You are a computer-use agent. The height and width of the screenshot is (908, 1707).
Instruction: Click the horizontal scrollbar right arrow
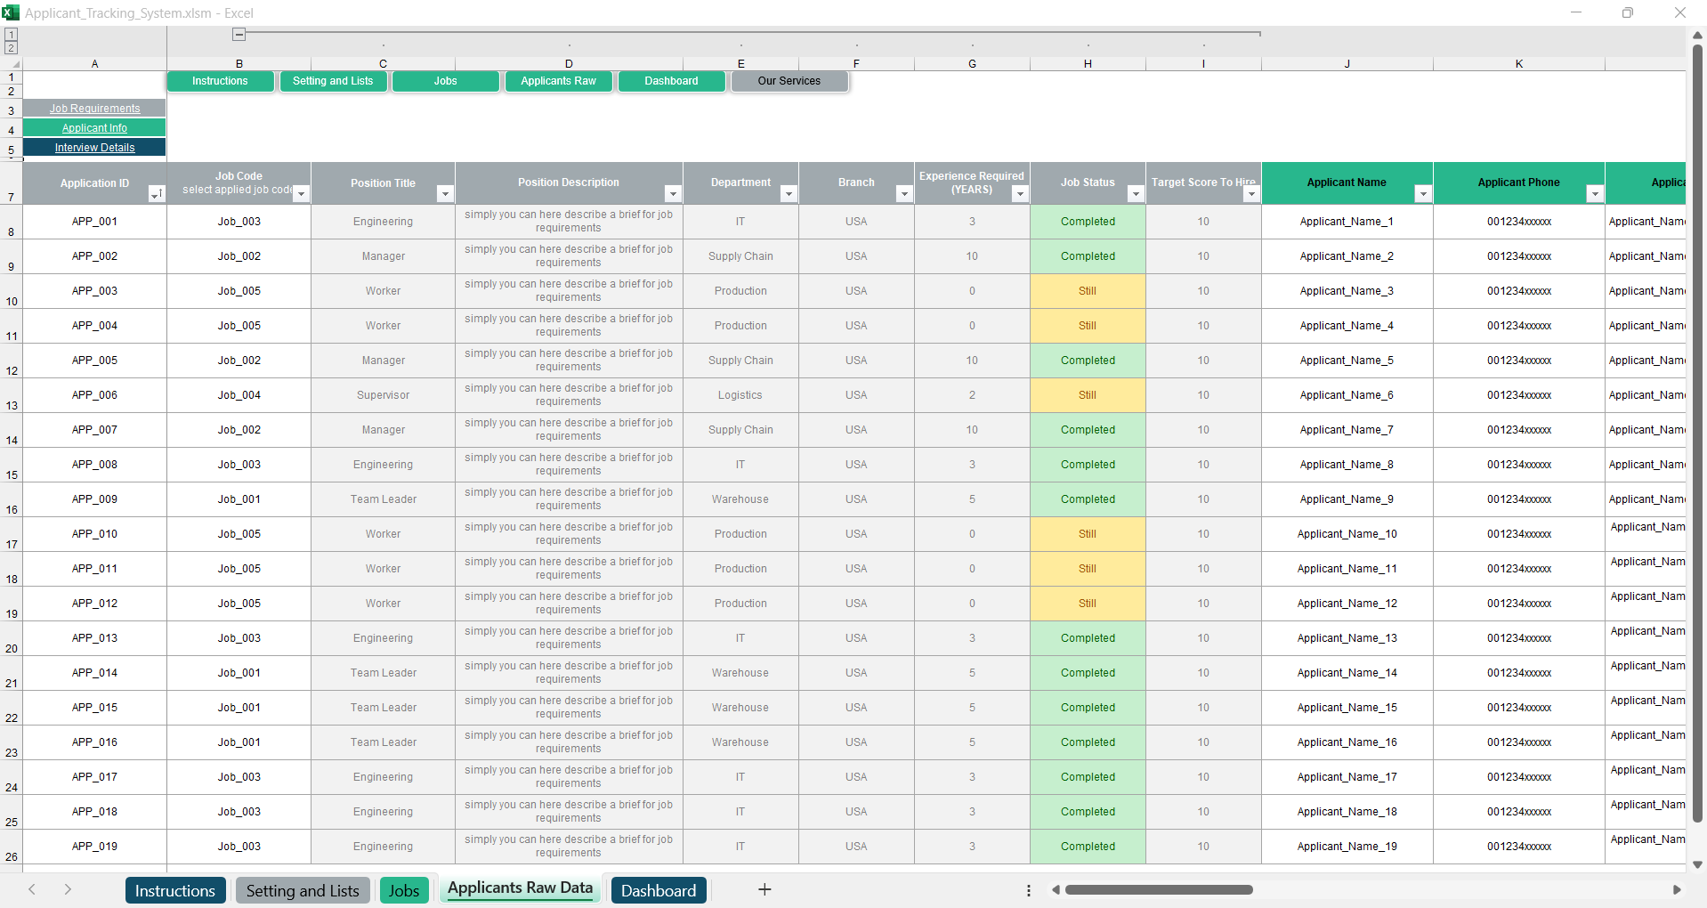pos(1676,889)
